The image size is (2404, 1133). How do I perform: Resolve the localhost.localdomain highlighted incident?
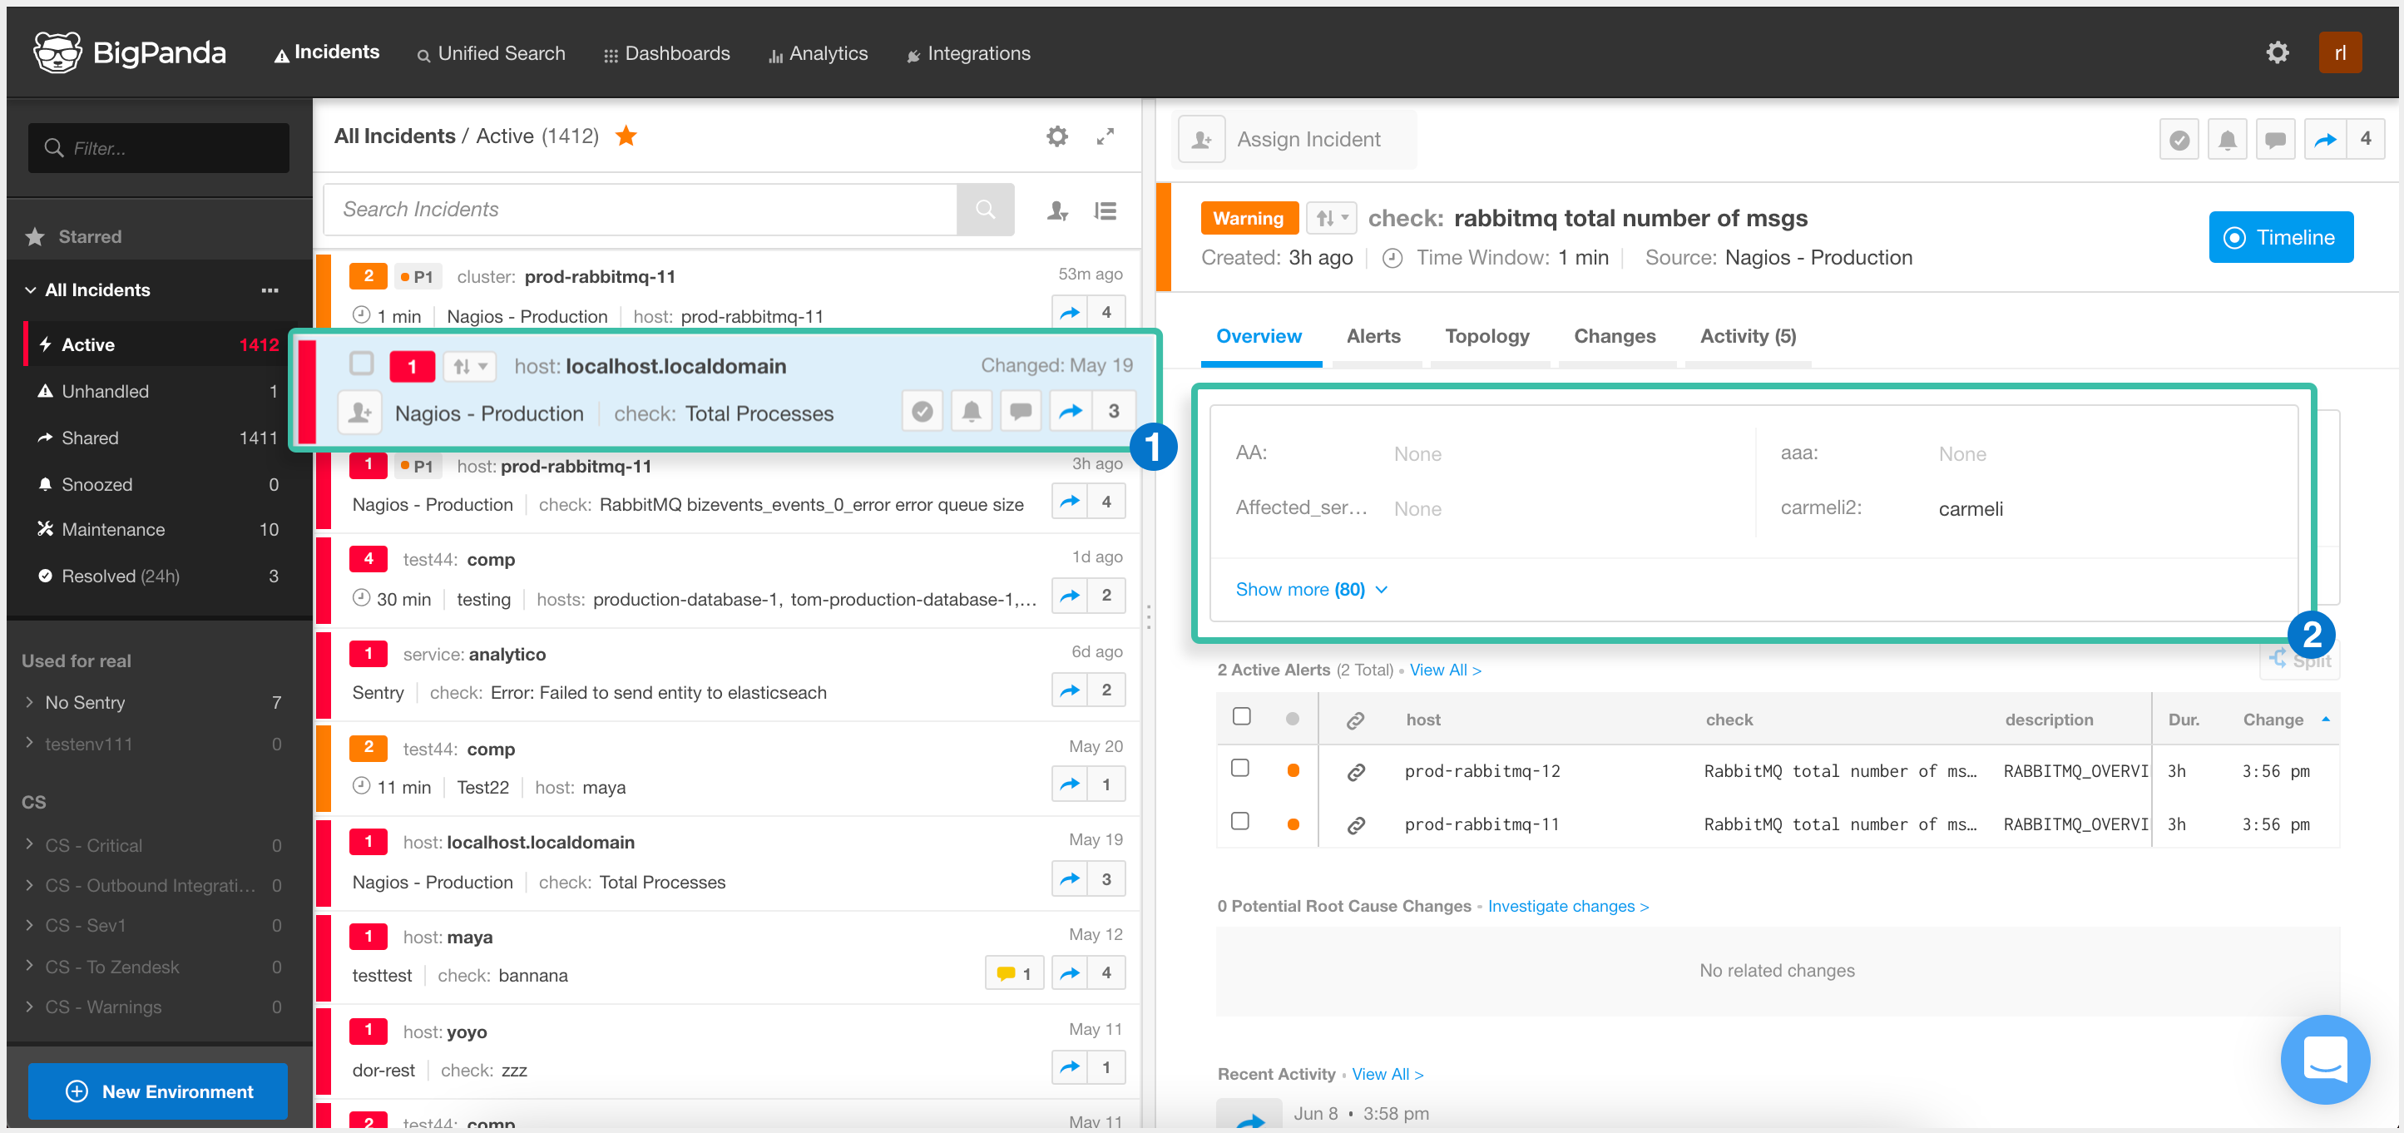pos(922,412)
